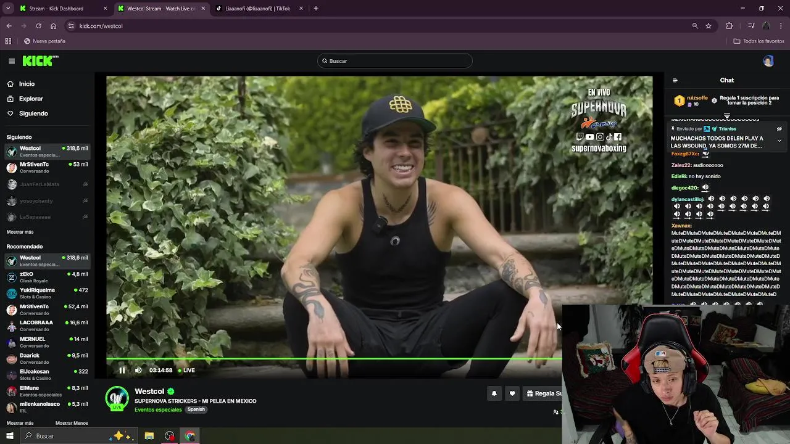Click the Trianiss username in pinned message
The image size is (790, 444).
pyautogui.click(x=727, y=129)
